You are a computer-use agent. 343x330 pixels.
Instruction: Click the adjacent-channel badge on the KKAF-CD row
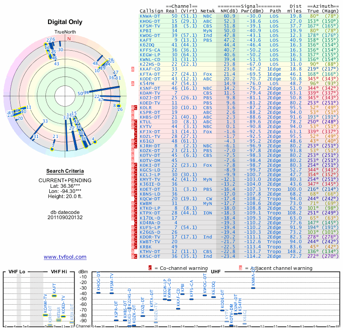click(132, 69)
